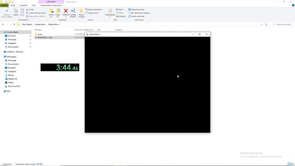Click the Nueva carpeta icon

[x=81, y=11]
